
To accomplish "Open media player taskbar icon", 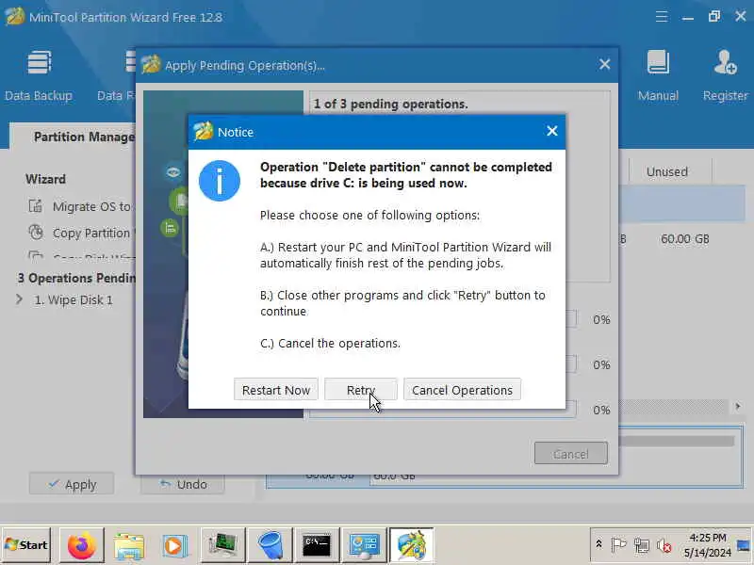I will point(174,545).
